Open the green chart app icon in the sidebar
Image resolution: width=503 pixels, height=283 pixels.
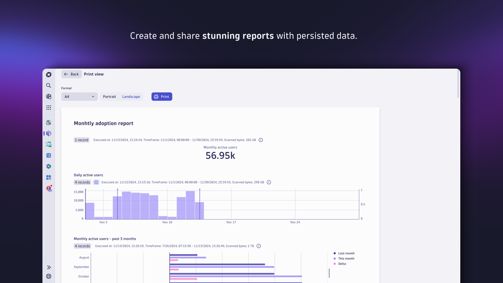[x=49, y=144]
